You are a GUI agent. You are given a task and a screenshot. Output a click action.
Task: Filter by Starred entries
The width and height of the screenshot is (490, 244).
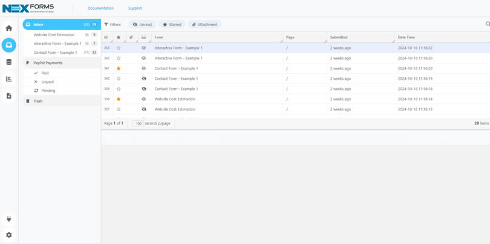[x=172, y=24]
